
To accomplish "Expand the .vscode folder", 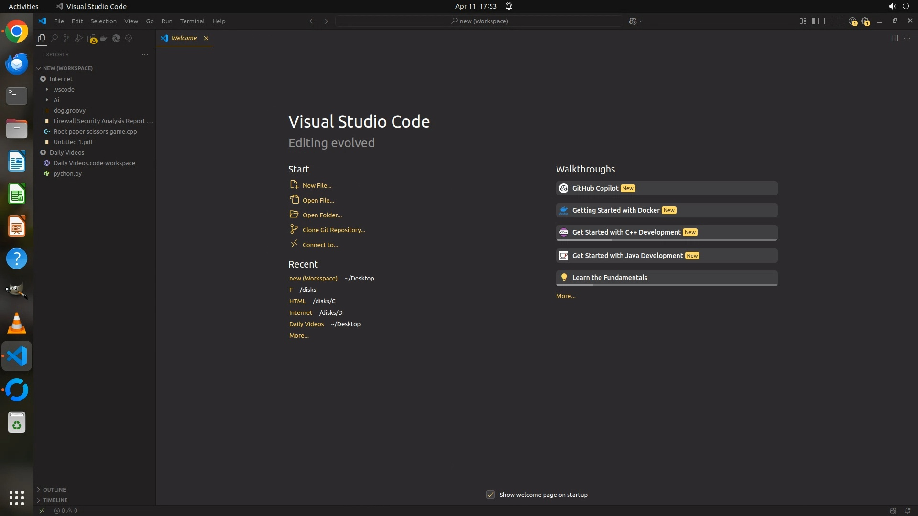I will tap(64, 89).
